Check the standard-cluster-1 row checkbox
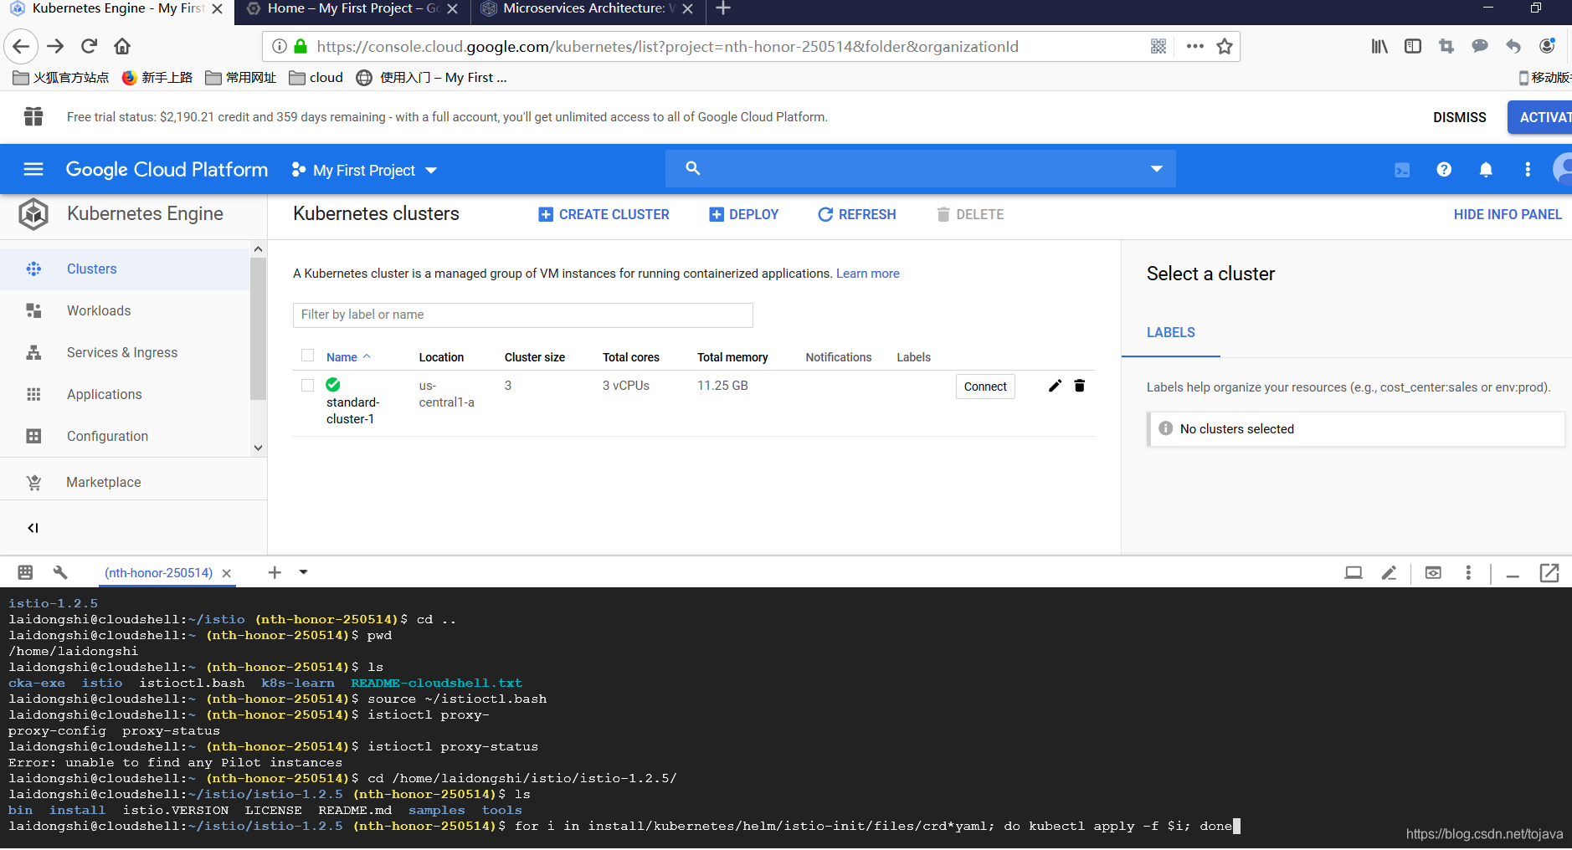The height and width of the screenshot is (850, 1572). point(308,386)
